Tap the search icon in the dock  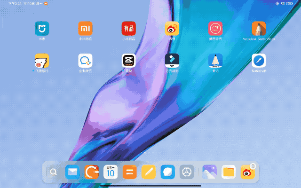click(53, 172)
